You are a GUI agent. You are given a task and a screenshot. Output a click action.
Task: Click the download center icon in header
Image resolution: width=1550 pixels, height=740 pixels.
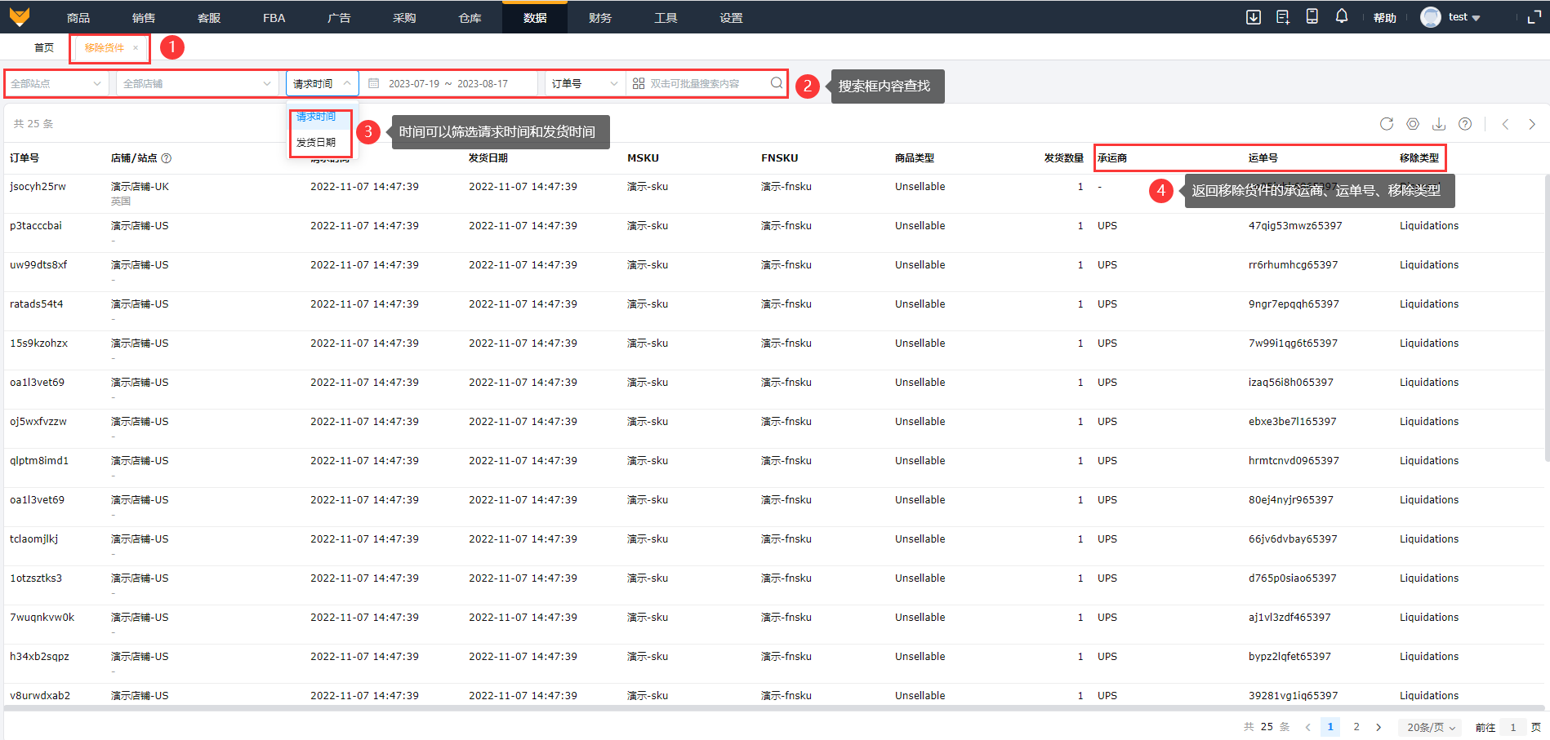[1253, 17]
